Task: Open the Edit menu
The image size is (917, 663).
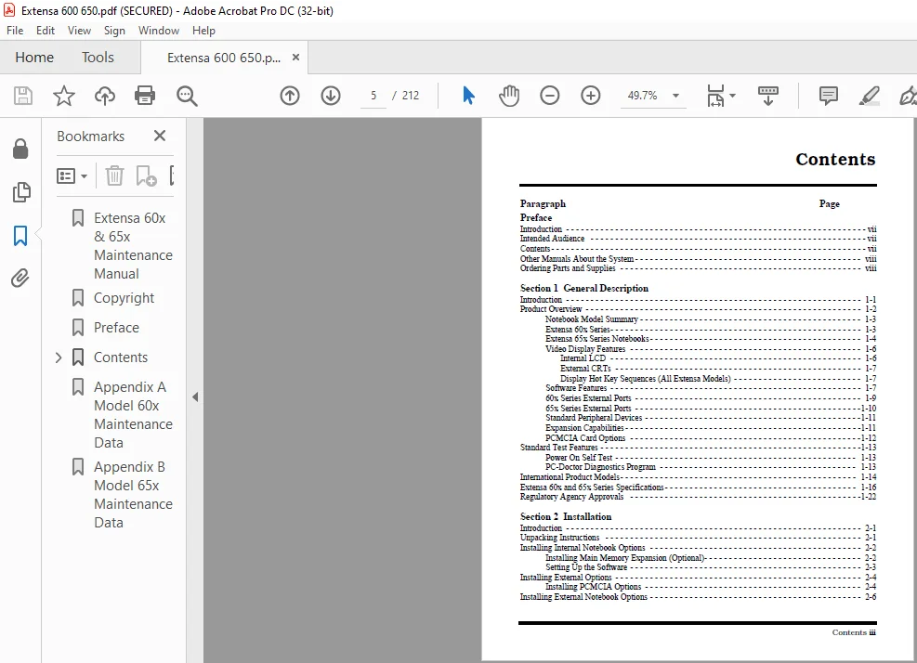Action: pos(45,31)
